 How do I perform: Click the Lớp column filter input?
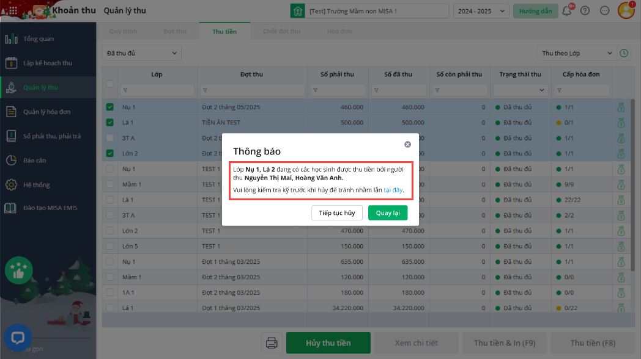tap(157, 90)
